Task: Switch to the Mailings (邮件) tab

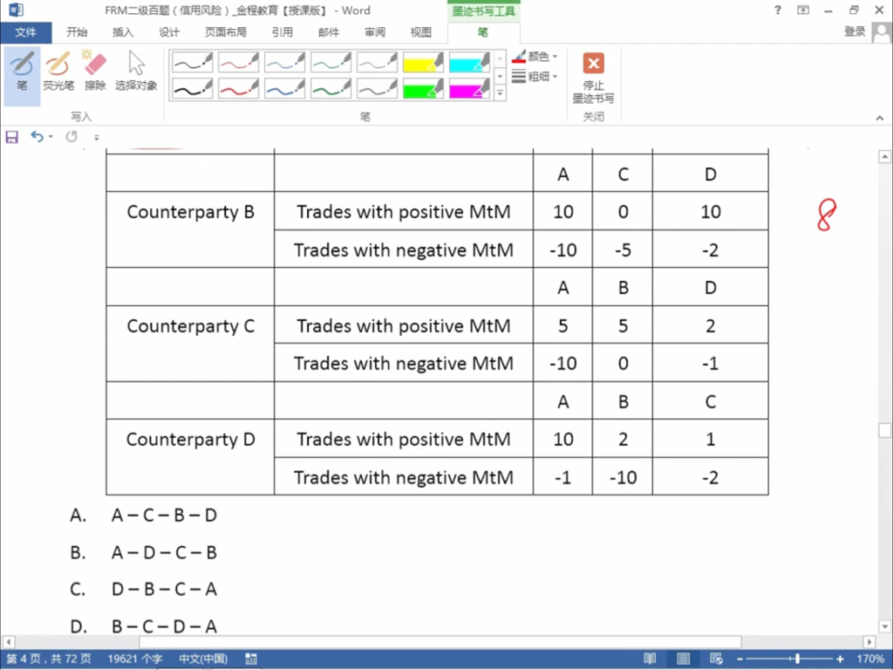Action: [x=329, y=32]
